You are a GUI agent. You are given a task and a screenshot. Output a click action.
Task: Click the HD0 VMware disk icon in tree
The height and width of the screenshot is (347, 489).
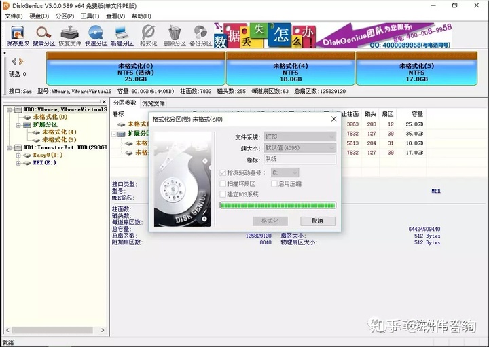18,109
